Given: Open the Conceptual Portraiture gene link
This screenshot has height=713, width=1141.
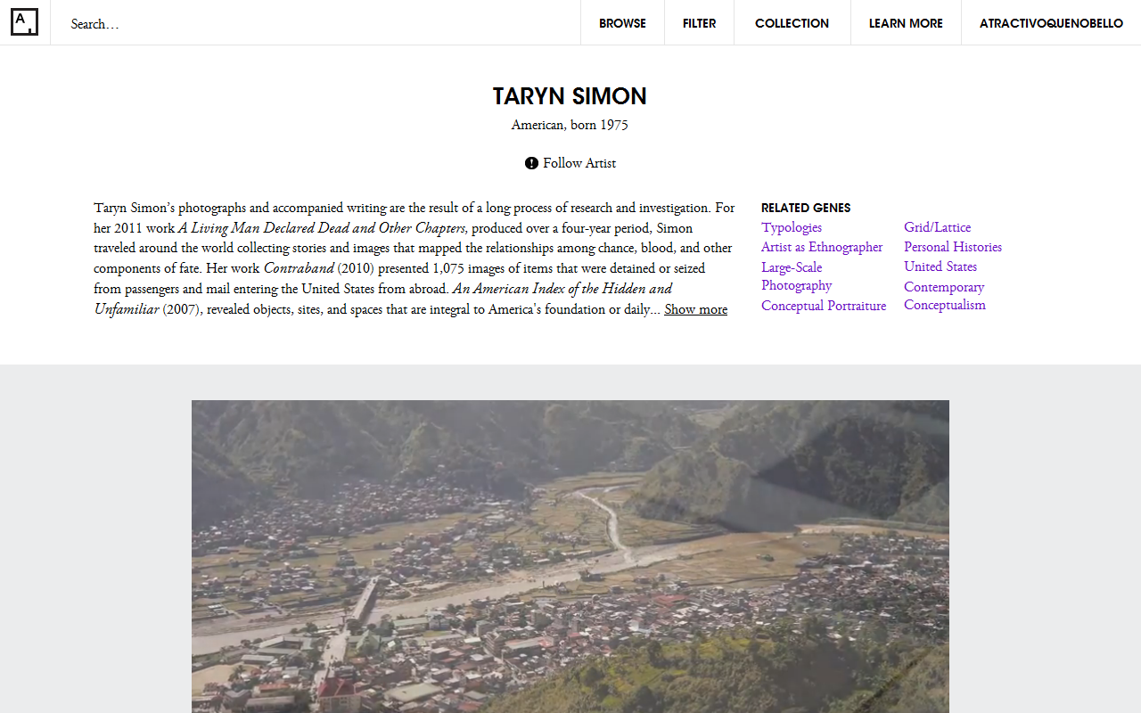Looking at the screenshot, I should tap(824, 306).
